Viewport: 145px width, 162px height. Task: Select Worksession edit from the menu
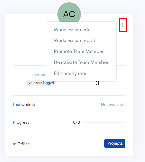click(x=72, y=30)
